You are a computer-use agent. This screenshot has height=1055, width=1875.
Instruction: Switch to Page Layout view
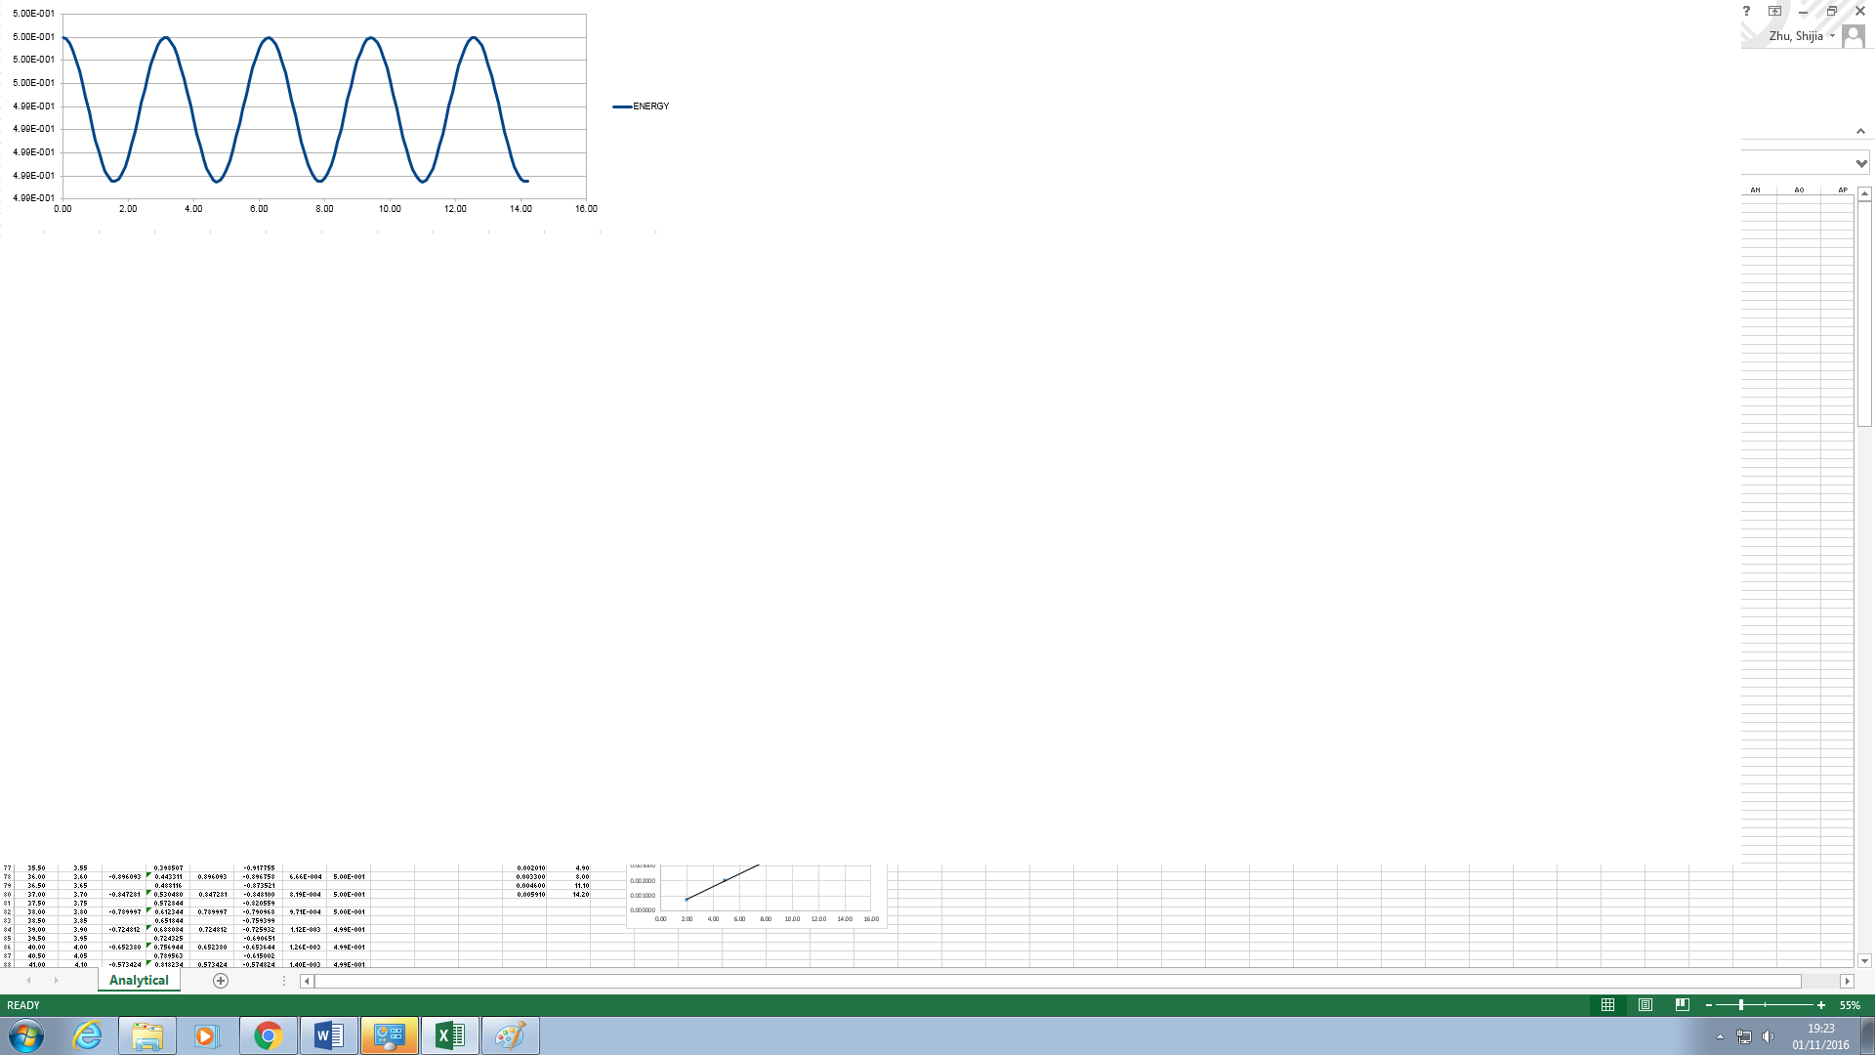(x=1645, y=1004)
